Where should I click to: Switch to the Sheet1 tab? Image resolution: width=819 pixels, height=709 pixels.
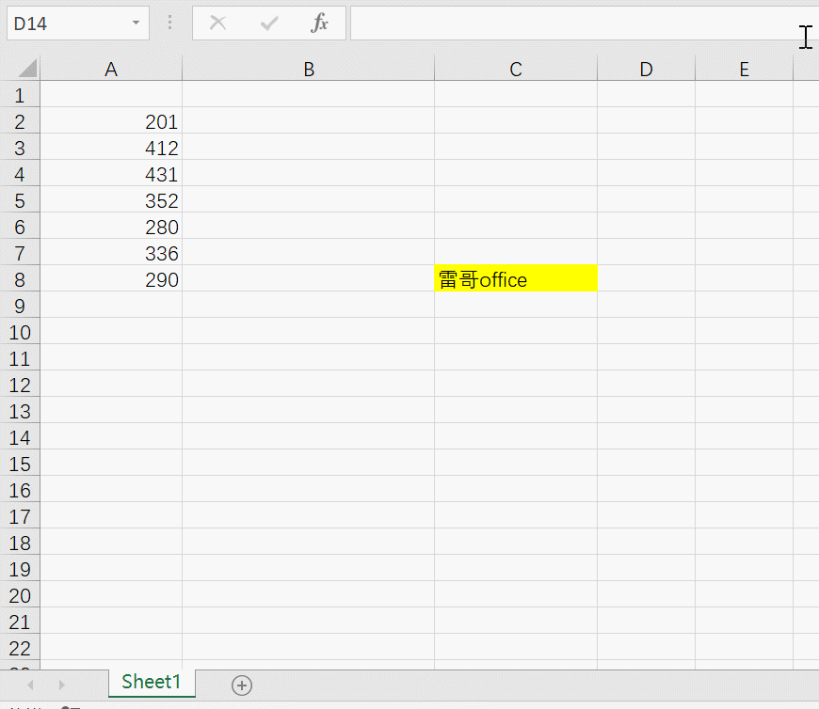point(152,683)
